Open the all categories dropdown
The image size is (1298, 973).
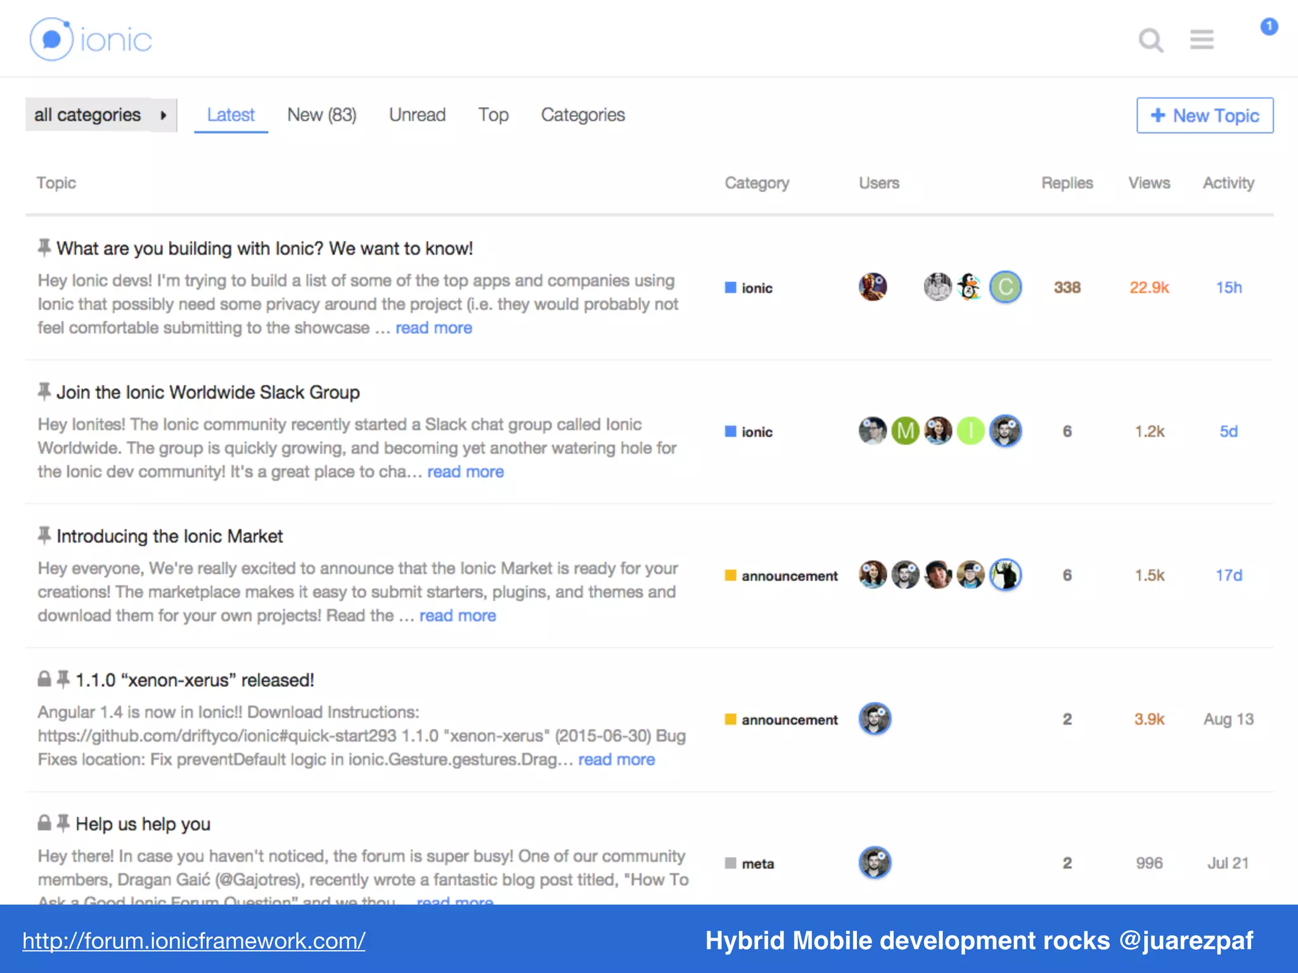(101, 115)
